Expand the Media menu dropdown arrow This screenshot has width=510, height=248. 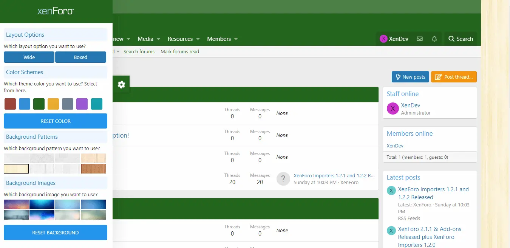(x=159, y=39)
